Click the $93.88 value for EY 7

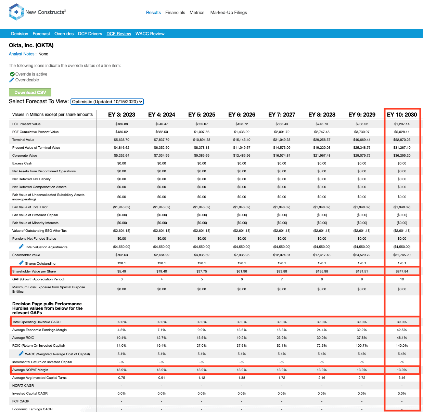(x=282, y=271)
